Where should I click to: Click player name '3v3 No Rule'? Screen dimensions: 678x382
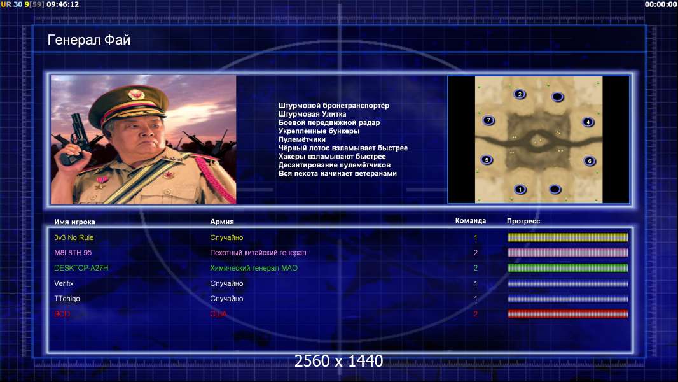pos(74,237)
